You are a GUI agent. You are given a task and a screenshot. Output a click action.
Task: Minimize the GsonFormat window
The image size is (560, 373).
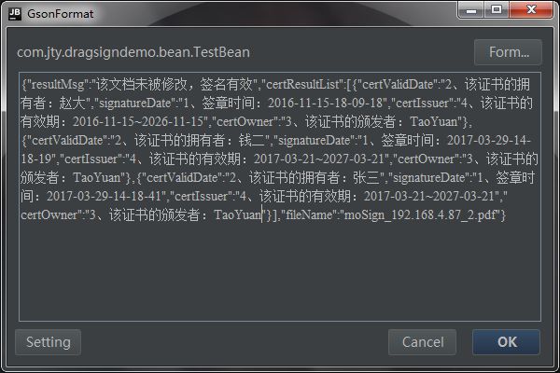(x=471, y=10)
